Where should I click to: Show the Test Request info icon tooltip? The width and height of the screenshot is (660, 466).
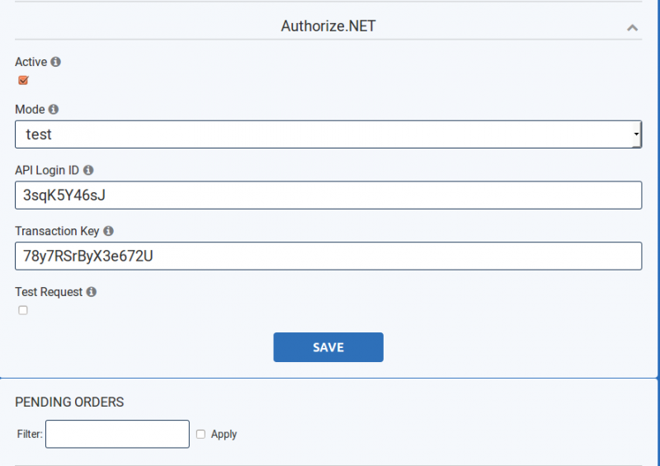coord(92,292)
